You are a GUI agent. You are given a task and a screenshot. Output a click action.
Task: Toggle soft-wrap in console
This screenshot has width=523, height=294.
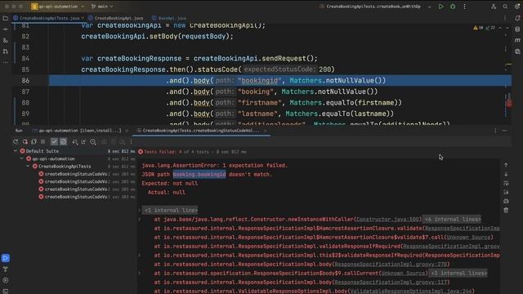coord(506,183)
